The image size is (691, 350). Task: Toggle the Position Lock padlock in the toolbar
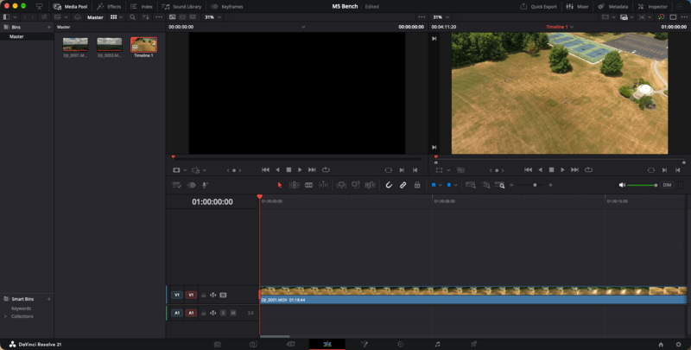click(x=417, y=185)
